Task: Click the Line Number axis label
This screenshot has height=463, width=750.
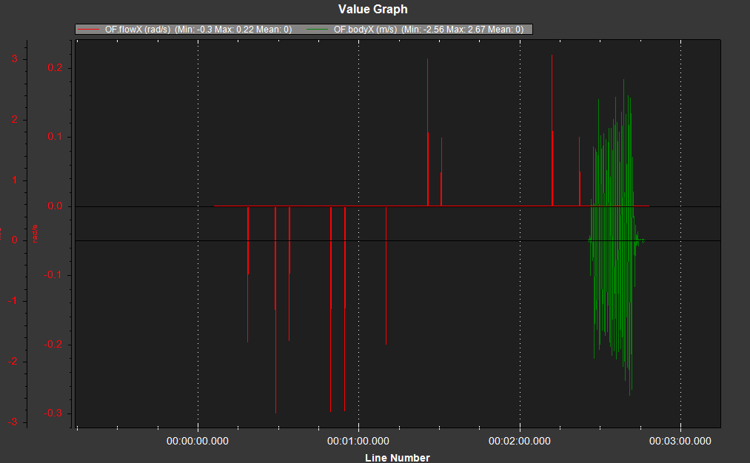Action: [x=398, y=457]
